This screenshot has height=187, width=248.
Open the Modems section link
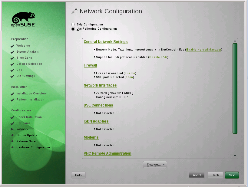[x=91, y=137]
